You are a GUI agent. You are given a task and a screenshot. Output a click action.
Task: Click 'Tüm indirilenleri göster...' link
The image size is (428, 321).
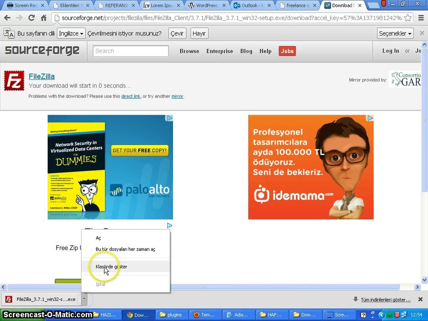385,300
